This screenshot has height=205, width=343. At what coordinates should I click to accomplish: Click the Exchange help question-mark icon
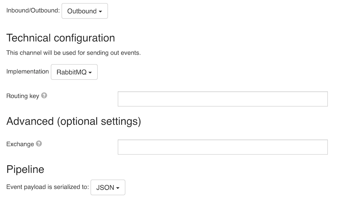39,144
